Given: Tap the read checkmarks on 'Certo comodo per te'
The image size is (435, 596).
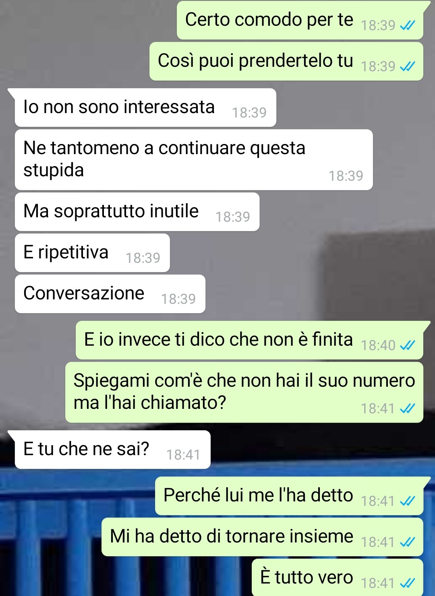Looking at the screenshot, I should click(407, 26).
